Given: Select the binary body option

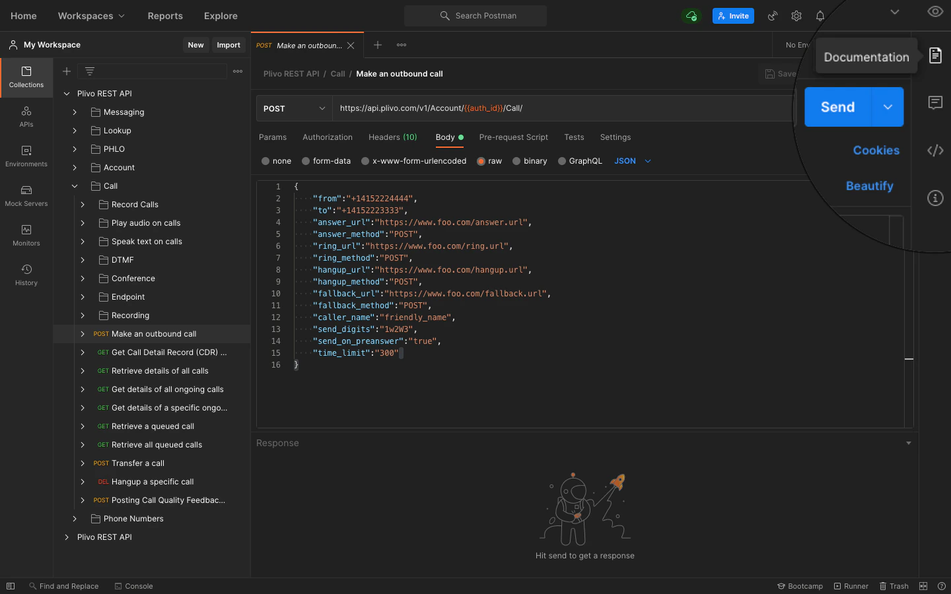Looking at the screenshot, I should (530, 161).
